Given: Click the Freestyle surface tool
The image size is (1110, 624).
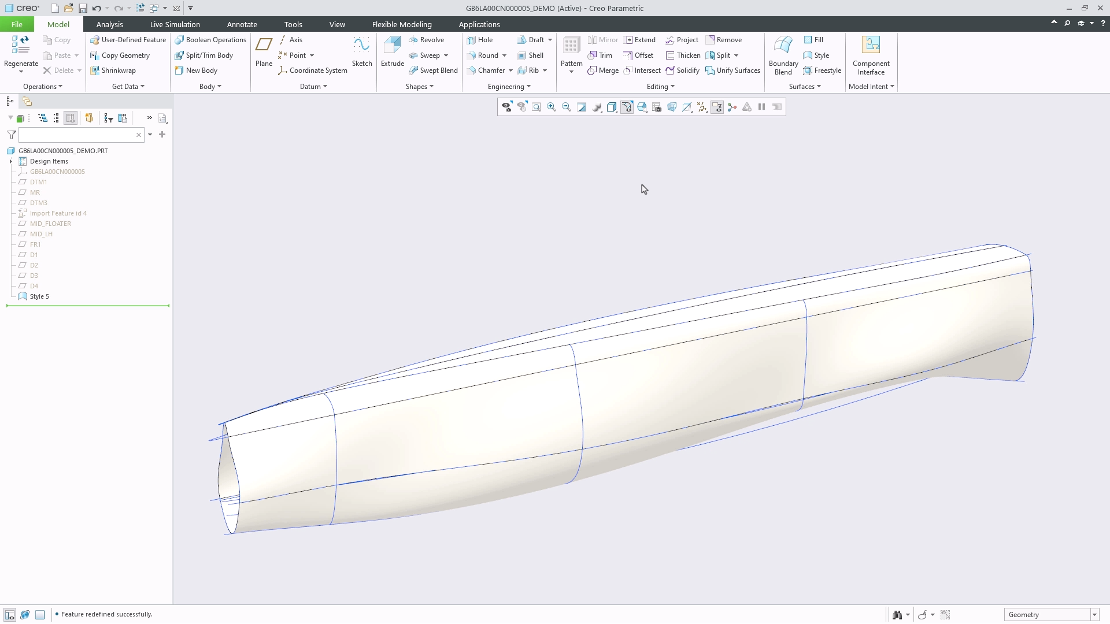Looking at the screenshot, I should click(x=822, y=70).
